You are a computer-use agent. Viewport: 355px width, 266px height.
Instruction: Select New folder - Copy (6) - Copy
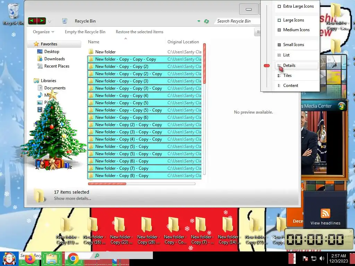(144, 161)
